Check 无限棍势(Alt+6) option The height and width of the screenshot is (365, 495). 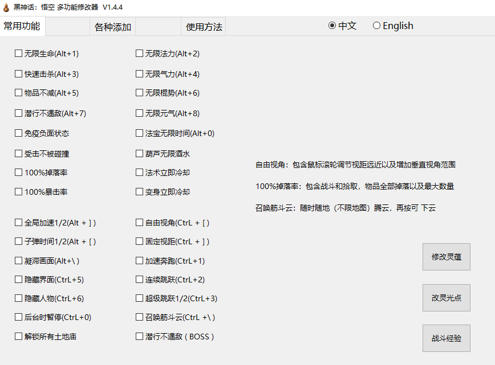[139, 93]
